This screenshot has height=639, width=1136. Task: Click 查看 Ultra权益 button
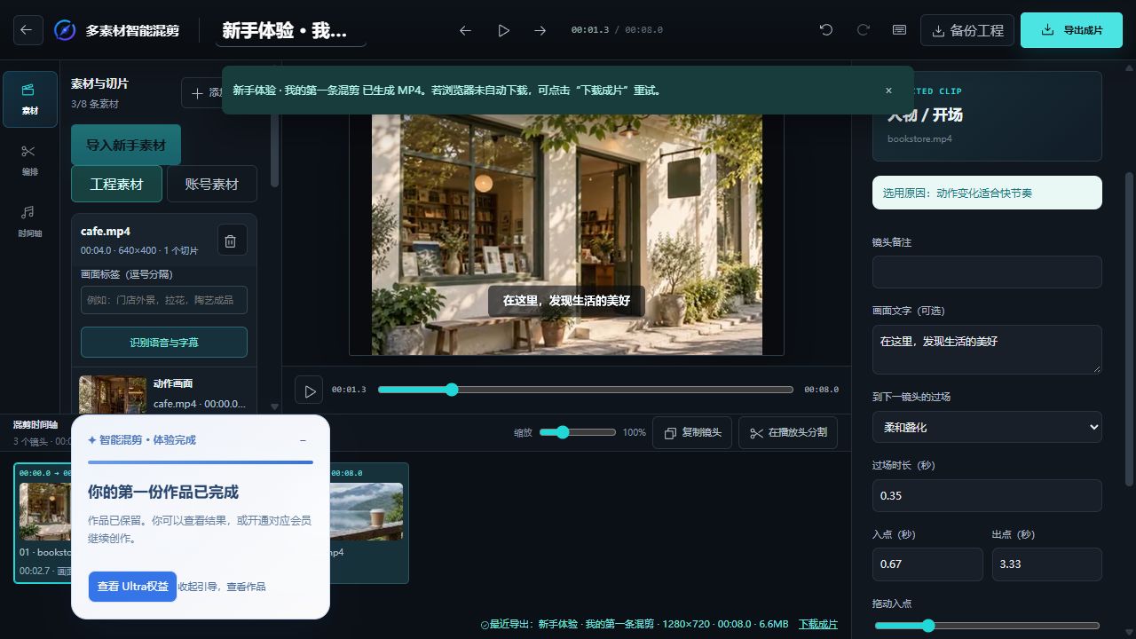[x=132, y=587]
